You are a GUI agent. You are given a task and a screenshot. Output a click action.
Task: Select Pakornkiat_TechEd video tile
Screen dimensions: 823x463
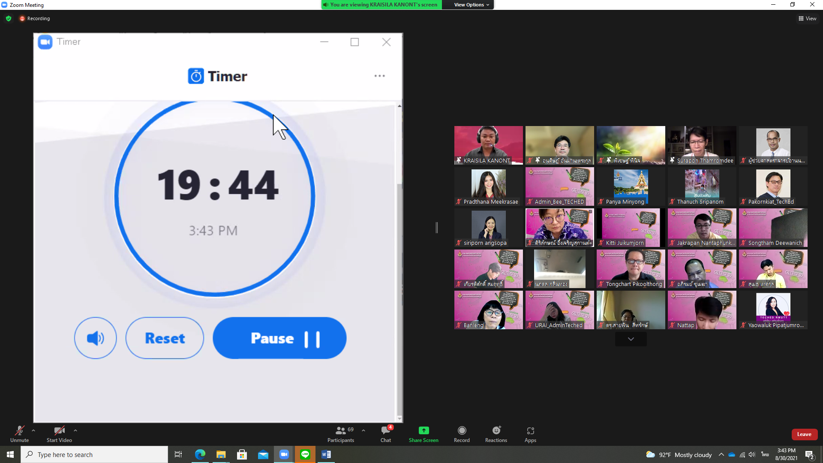coord(773,186)
